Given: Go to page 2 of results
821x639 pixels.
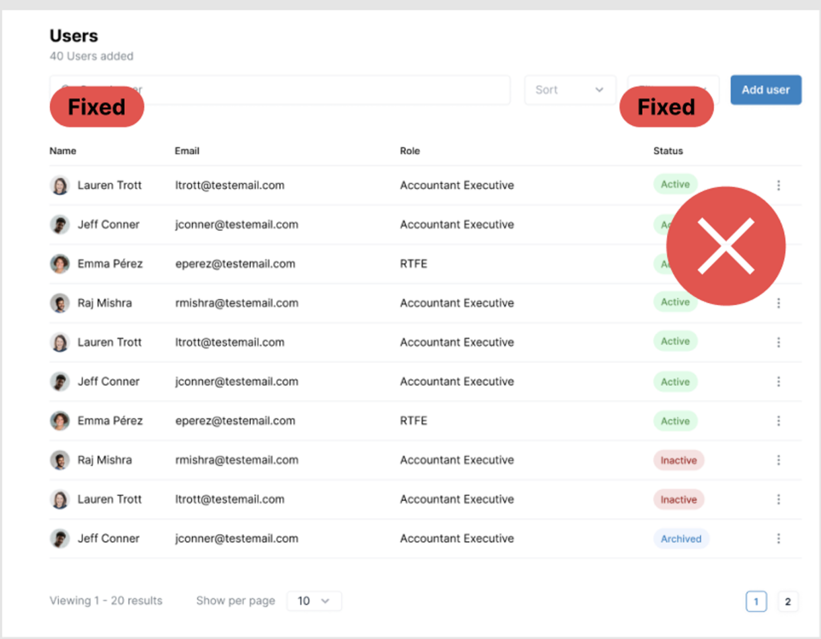Looking at the screenshot, I should pos(788,601).
